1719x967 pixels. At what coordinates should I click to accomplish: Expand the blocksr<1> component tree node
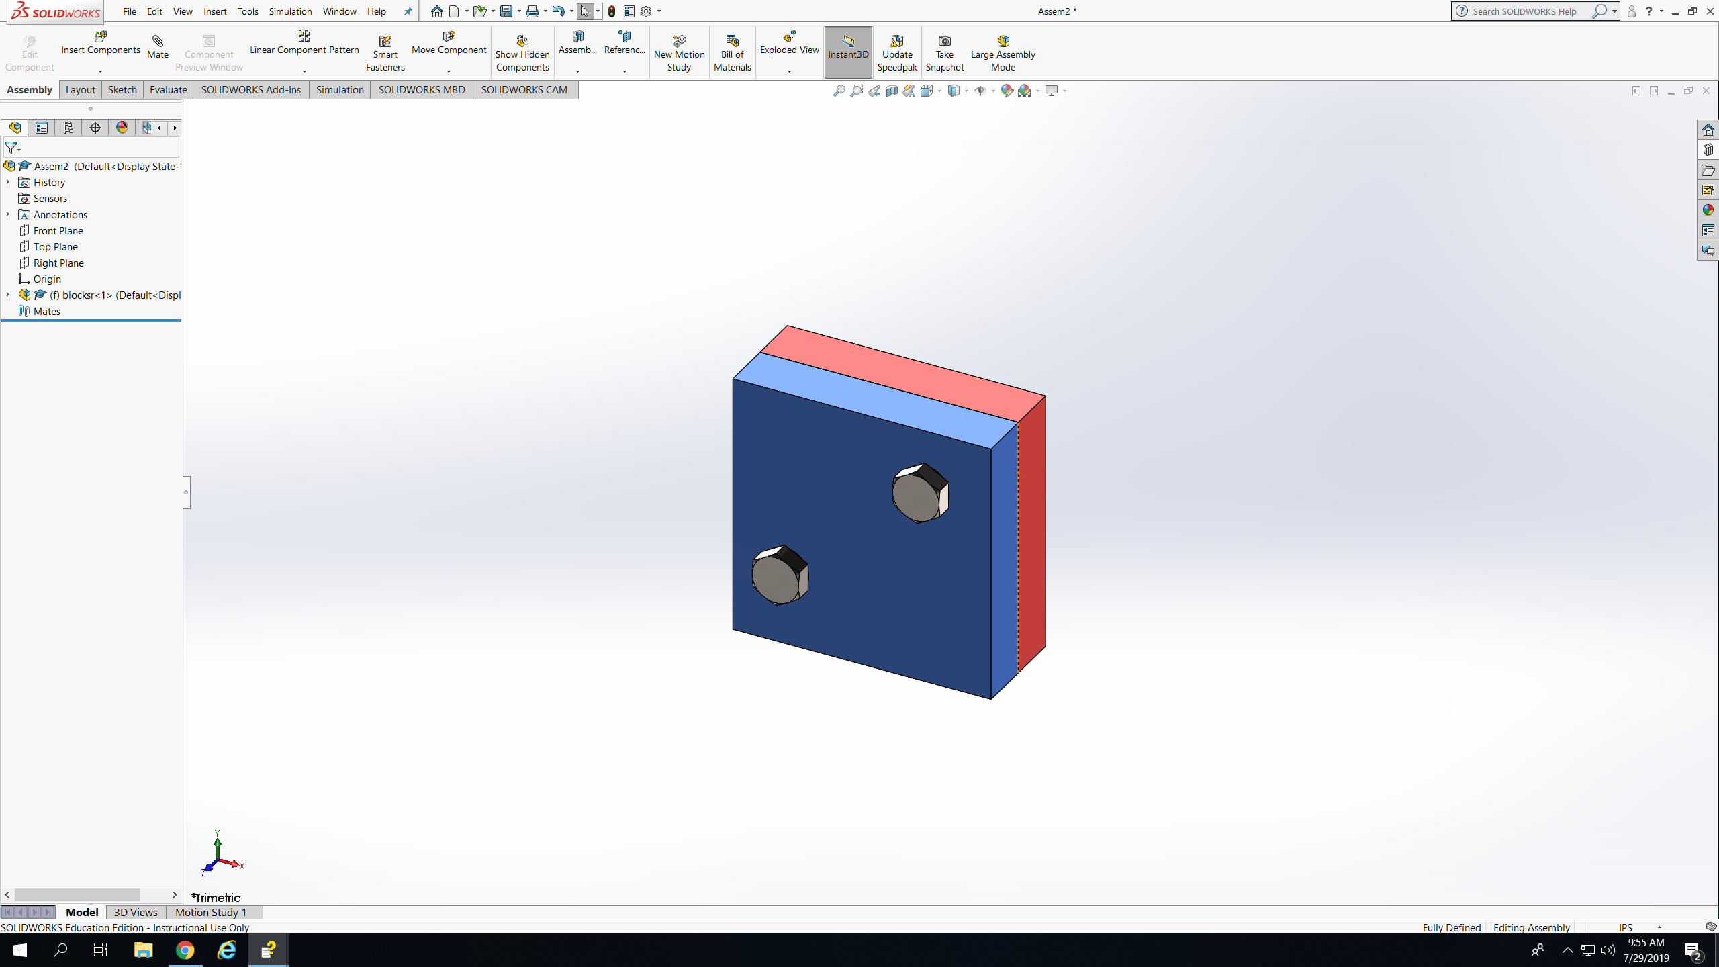point(8,295)
